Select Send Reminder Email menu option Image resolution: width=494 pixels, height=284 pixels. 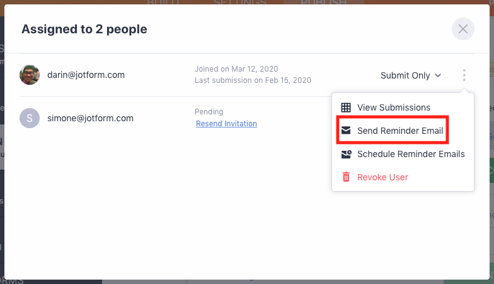click(399, 131)
